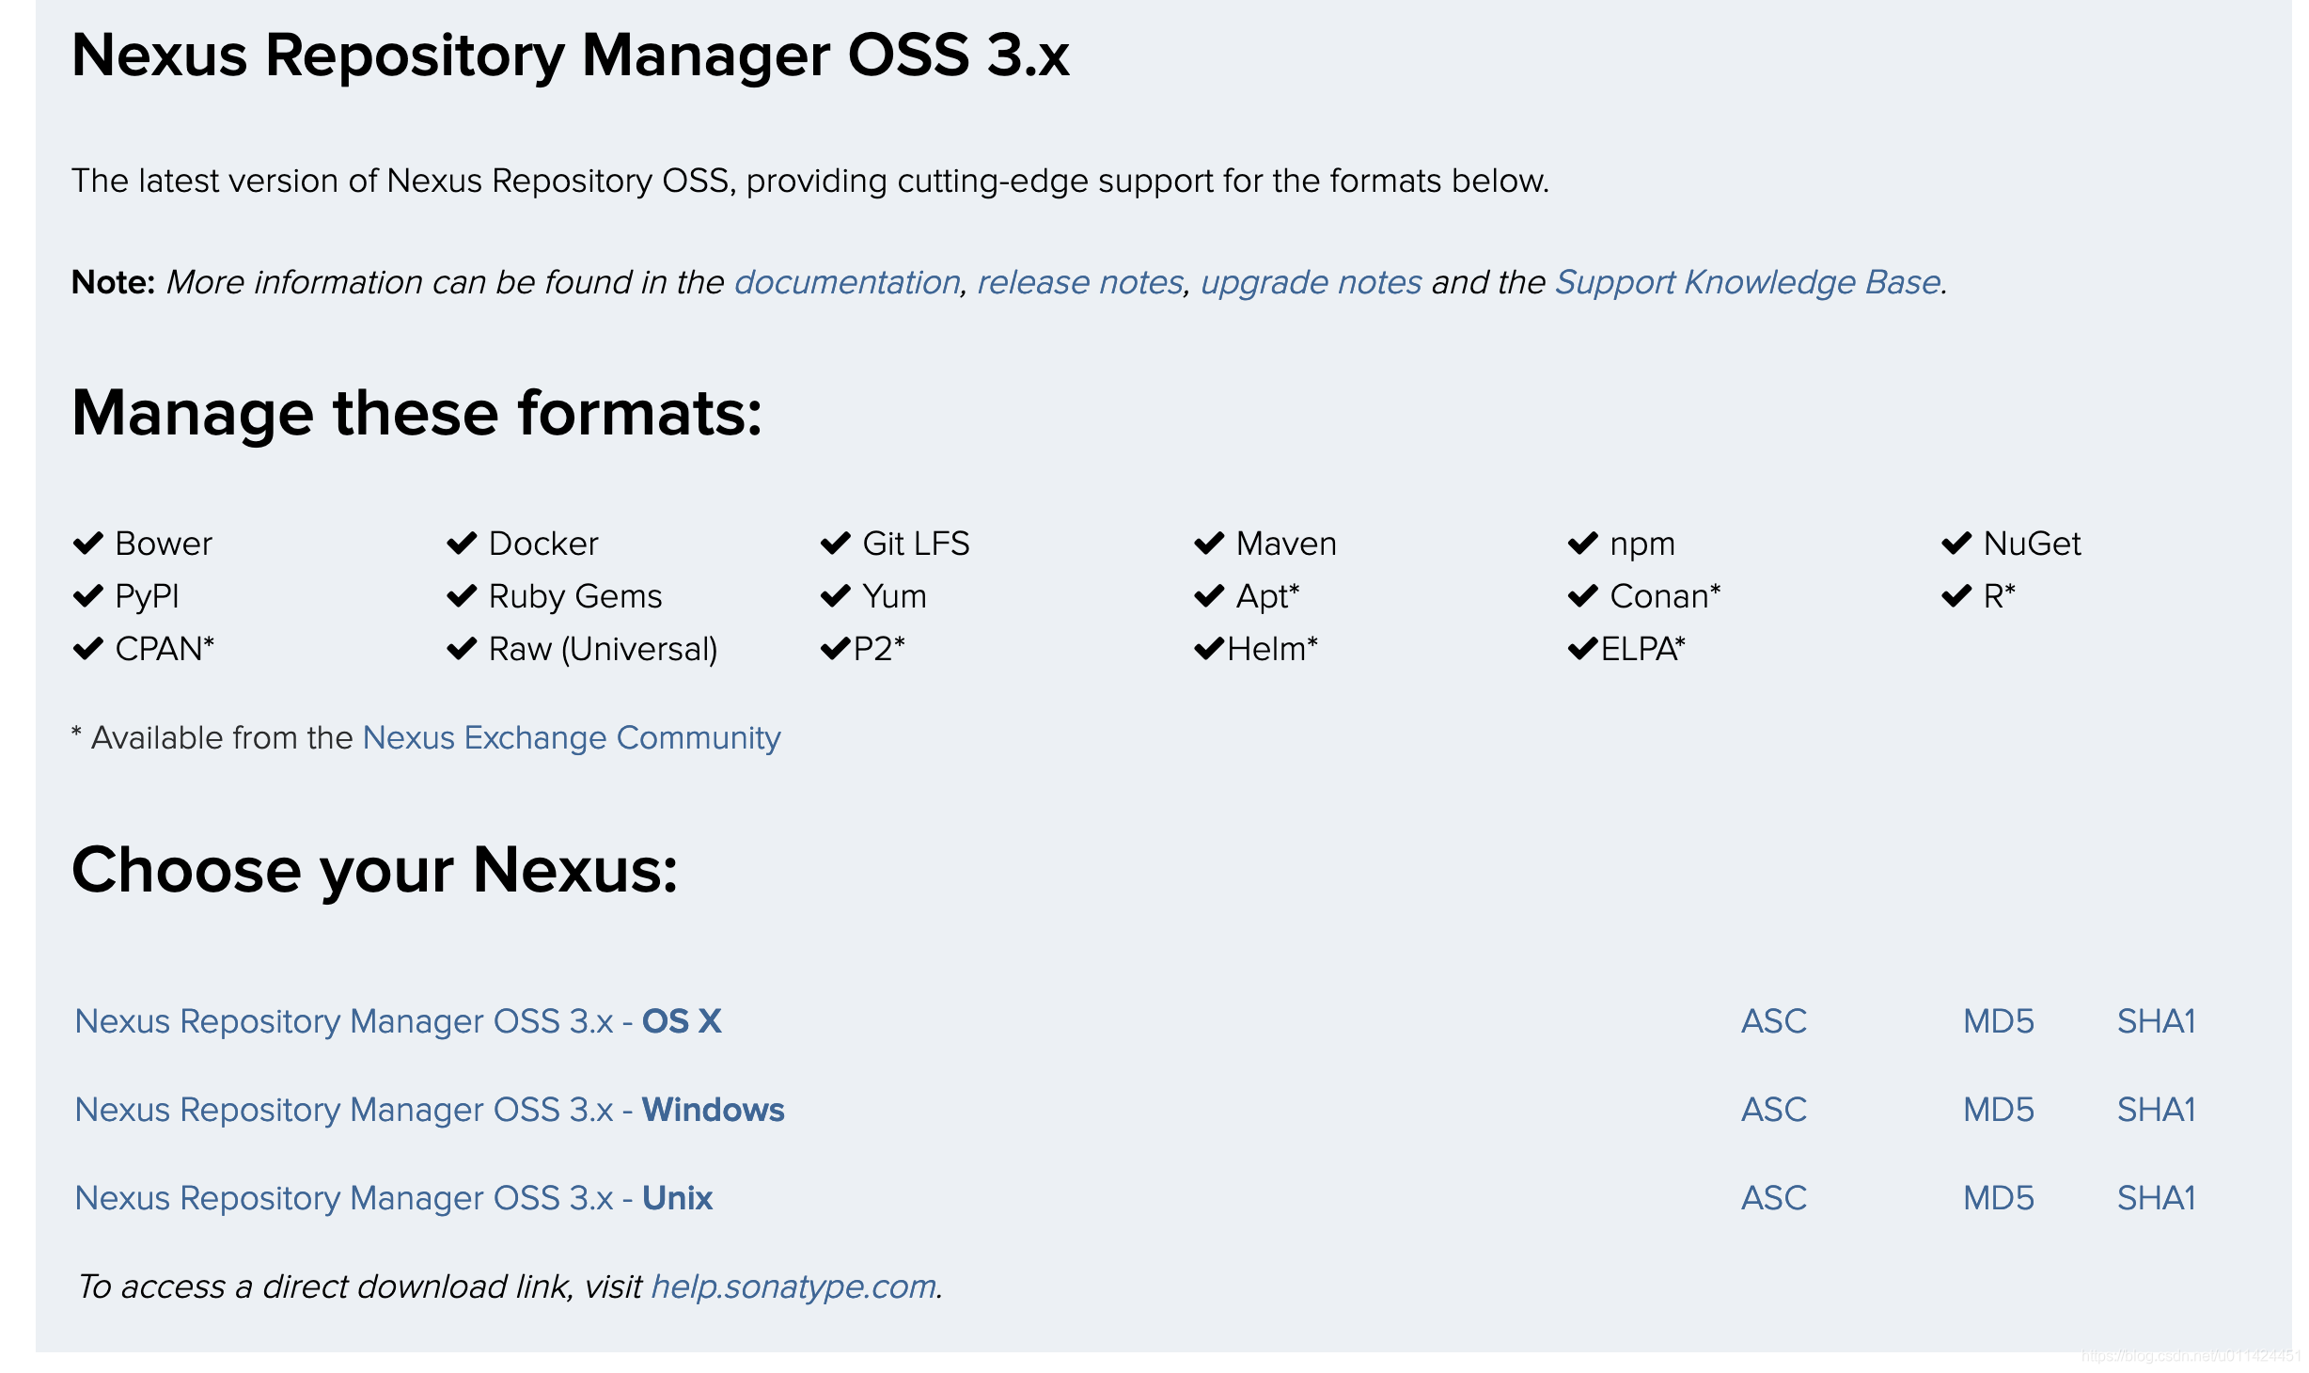Select the Raw (Universal) format text
Image resolution: width=2309 pixels, height=1373 pixels.
tap(604, 650)
